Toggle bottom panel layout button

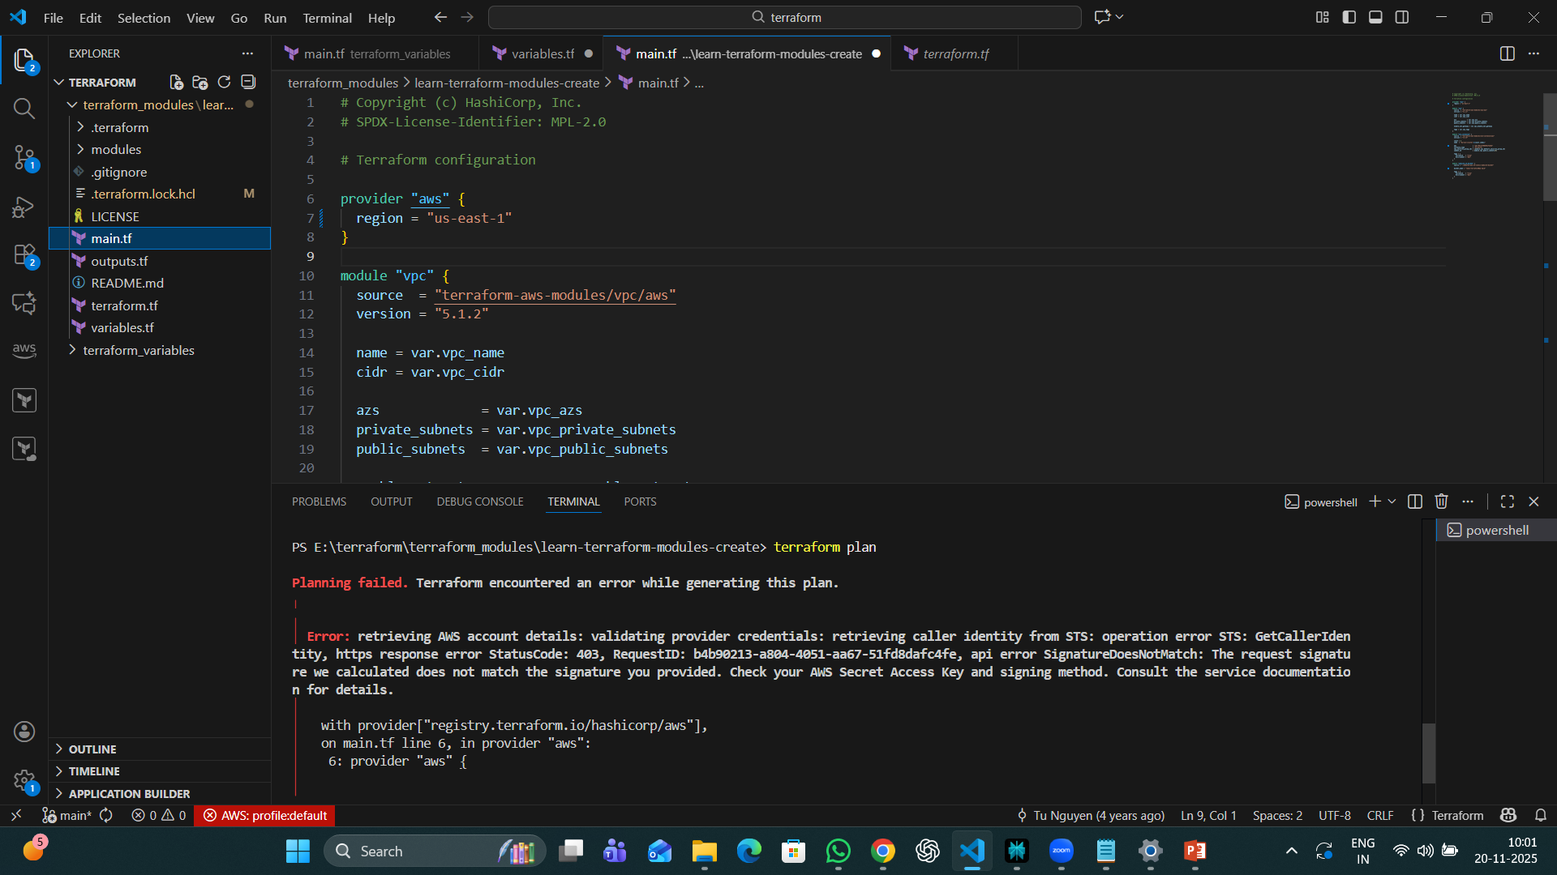tap(1375, 17)
